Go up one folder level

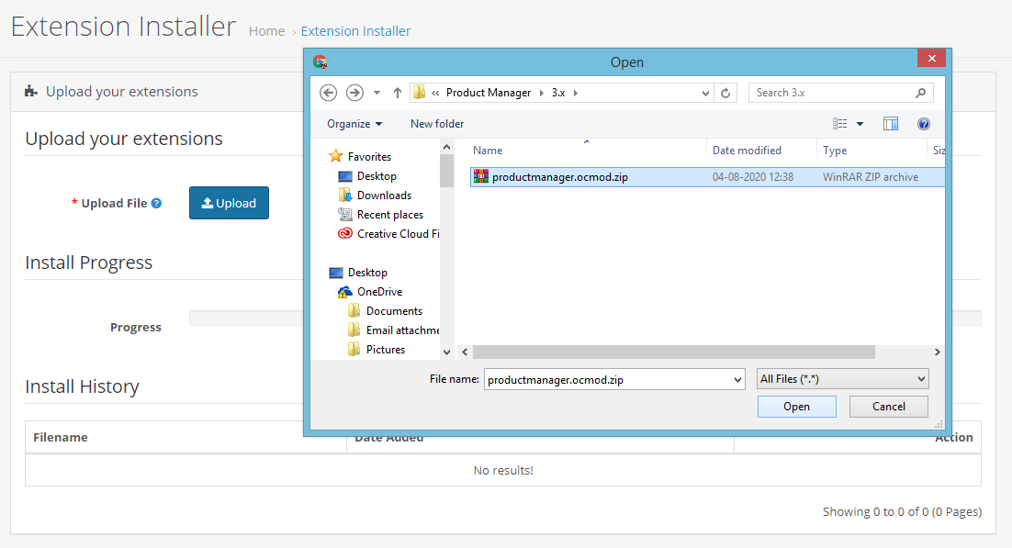tap(398, 93)
